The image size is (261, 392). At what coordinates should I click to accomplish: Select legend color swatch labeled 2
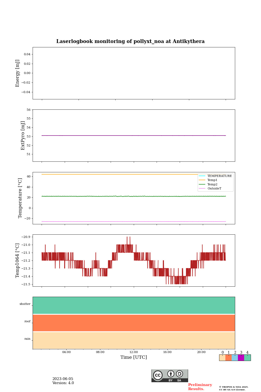click(235, 358)
